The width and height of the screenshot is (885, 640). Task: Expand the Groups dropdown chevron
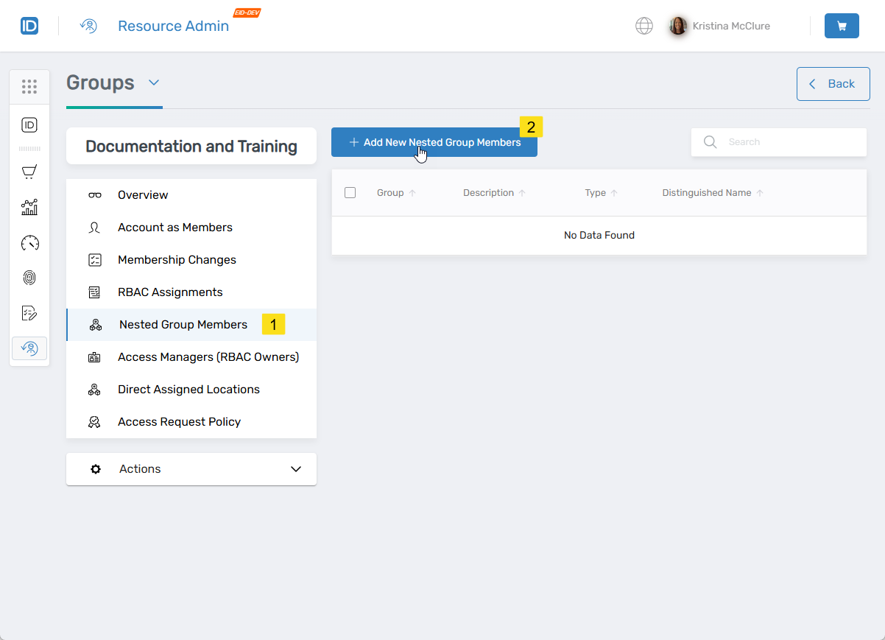click(x=154, y=82)
